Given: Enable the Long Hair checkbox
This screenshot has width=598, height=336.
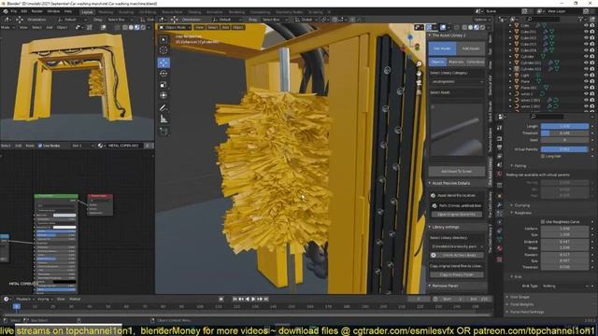Looking at the screenshot, I should coord(543,156).
